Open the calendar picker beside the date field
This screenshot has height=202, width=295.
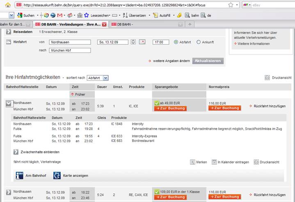tap(142, 42)
